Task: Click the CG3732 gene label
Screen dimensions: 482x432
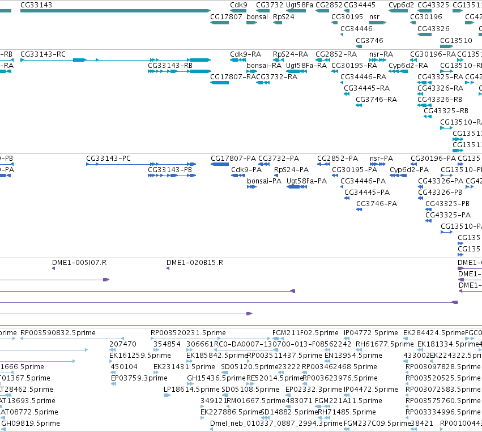Action: pos(270,5)
